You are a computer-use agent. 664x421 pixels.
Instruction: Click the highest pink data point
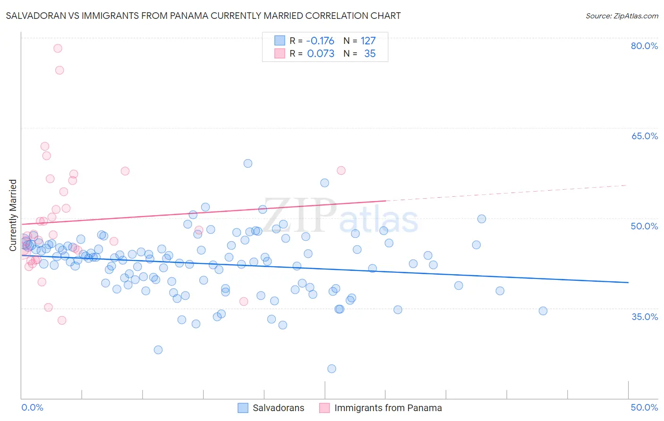58,48
